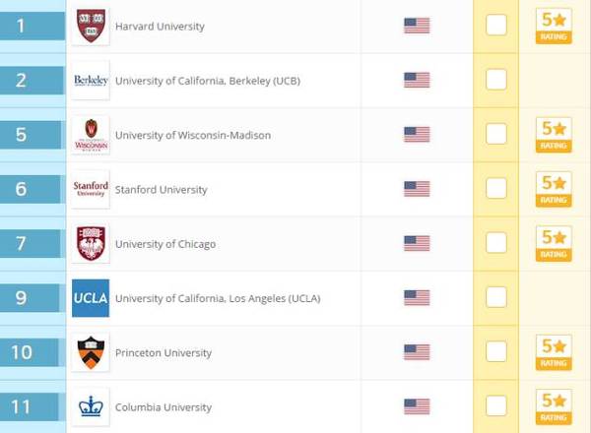Follow the Princeton University name link
The image size is (591, 433).
[164, 352]
